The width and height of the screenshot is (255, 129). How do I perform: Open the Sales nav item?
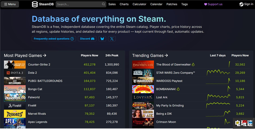[112, 4]
